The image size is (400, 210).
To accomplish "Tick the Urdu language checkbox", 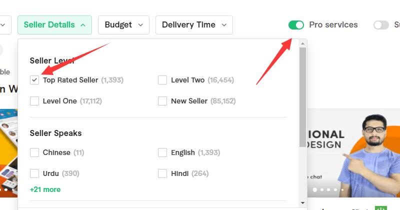I will [34, 173].
